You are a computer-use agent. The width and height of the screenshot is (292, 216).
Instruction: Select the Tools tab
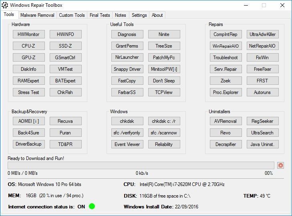tap(9, 14)
